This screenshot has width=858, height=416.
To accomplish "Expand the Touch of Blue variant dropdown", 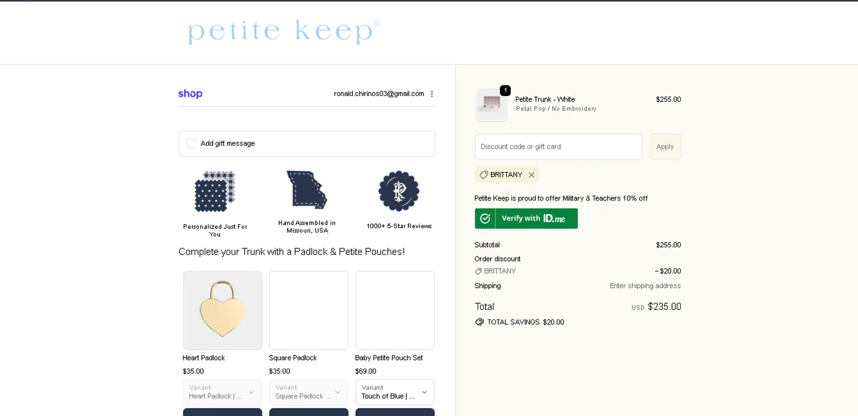I will point(395,393).
